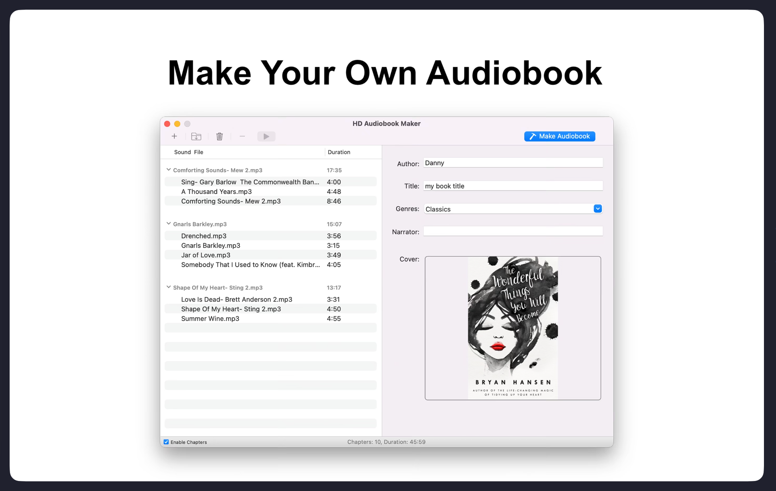Click the trash icon to delete
Screen dimensions: 776x491
(219, 136)
